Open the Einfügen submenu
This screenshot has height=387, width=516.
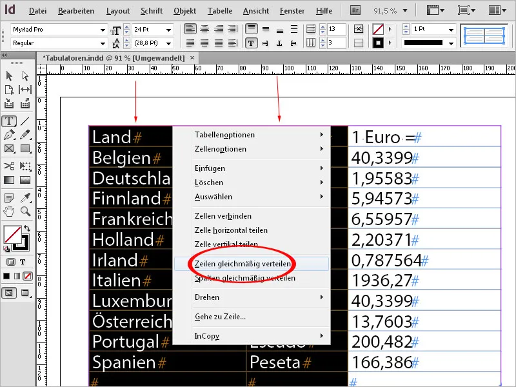tap(252, 168)
